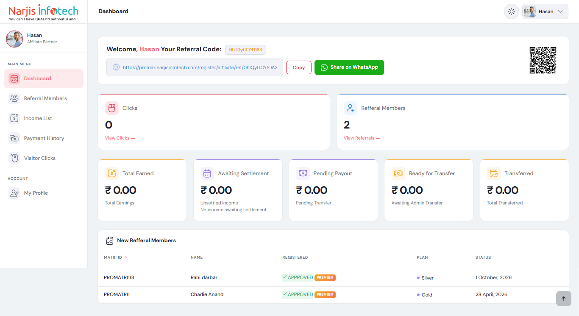Open the Hasan user dropdown in header
The height and width of the screenshot is (316, 579).
coord(545,11)
